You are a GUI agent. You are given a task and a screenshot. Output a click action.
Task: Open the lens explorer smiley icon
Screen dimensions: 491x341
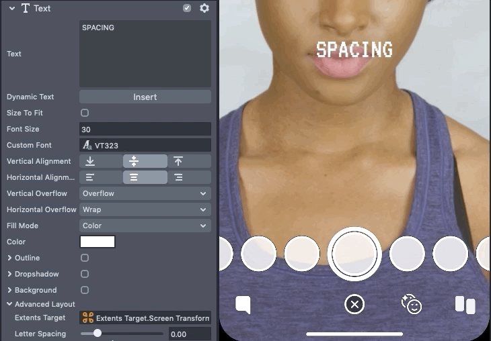tap(412, 304)
